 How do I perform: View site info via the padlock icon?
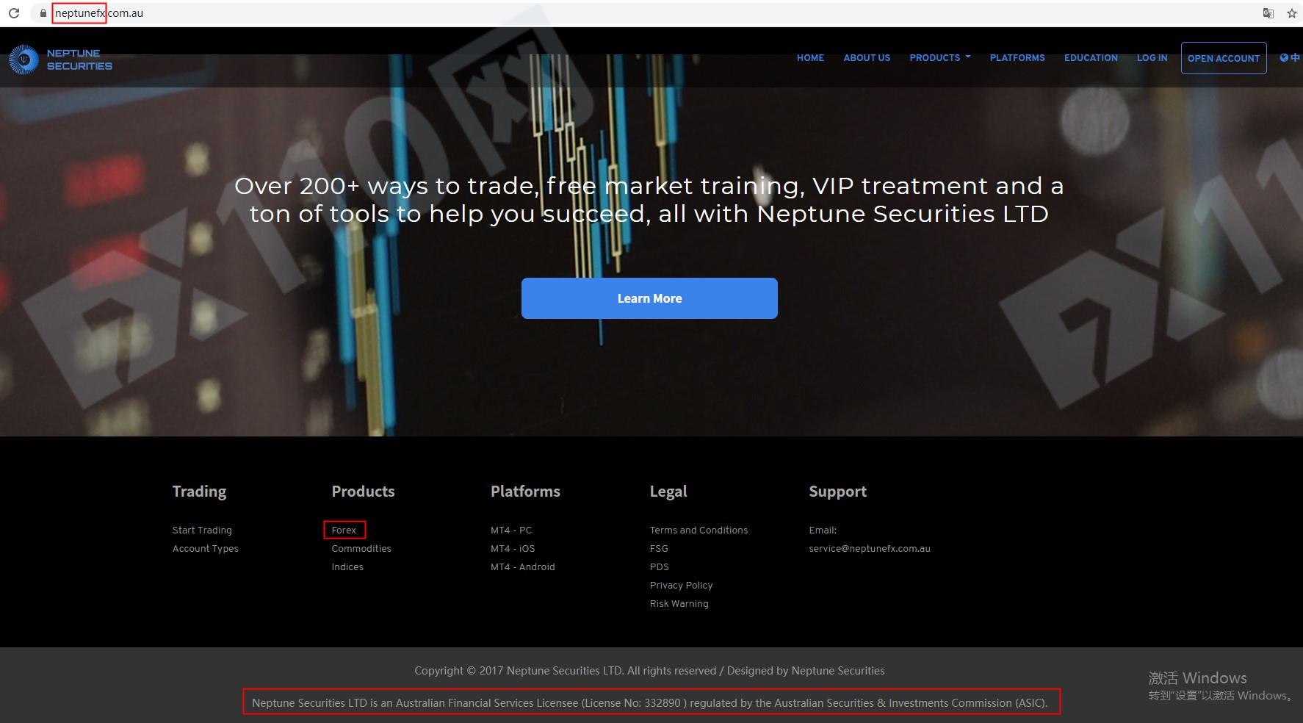[x=43, y=13]
